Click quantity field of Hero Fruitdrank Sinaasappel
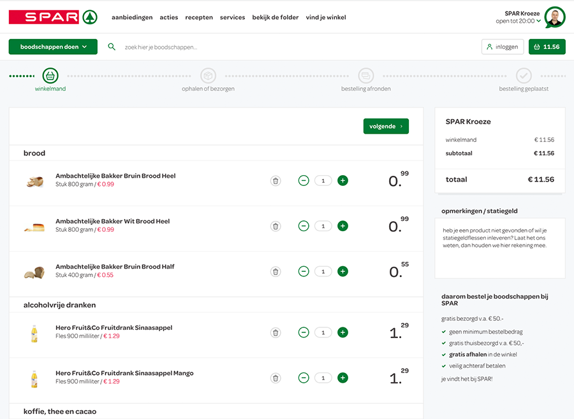The height and width of the screenshot is (419, 574). 323,332
